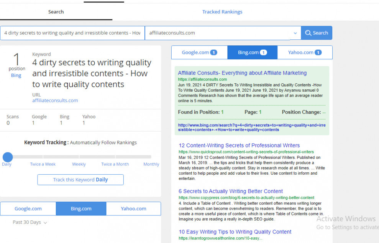
Task: Click the Search button with magnifier icon
Action: (x=316, y=33)
